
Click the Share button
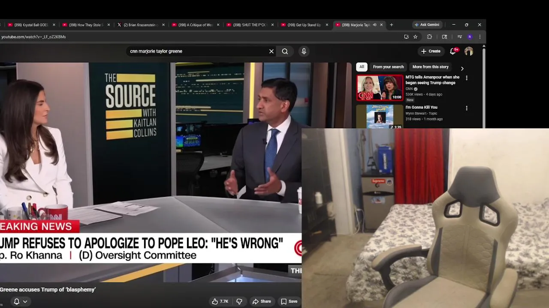pos(261,302)
